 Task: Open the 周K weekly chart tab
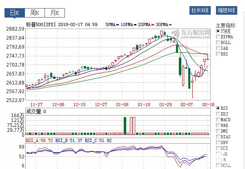pyautogui.click(x=35, y=13)
